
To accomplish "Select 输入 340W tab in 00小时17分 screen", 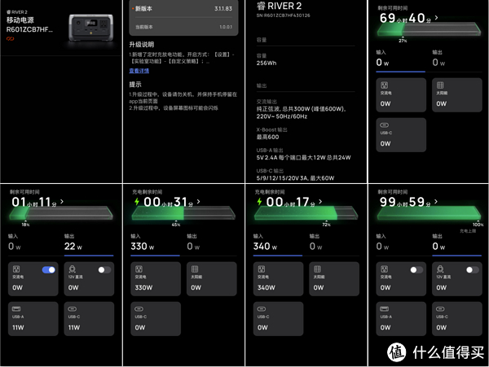I will click(278, 242).
